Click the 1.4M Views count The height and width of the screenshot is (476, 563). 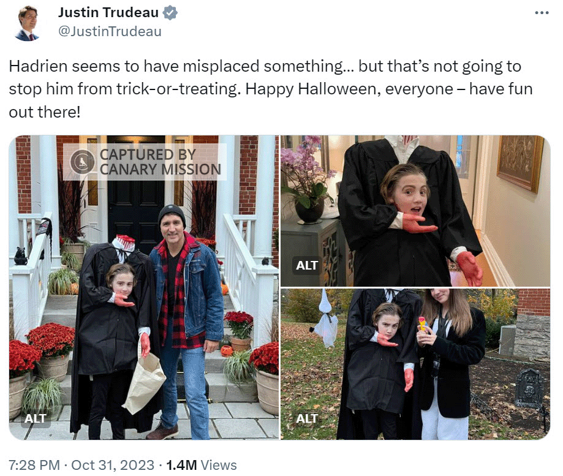click(202, 465)
